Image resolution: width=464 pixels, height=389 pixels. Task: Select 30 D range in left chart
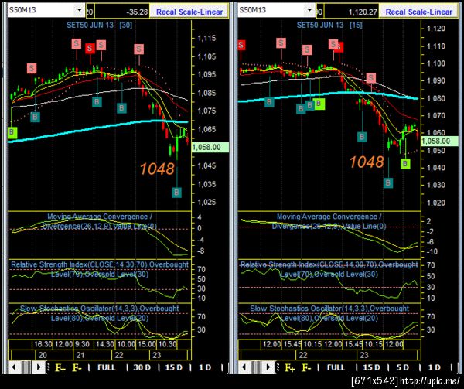point(142,367)
